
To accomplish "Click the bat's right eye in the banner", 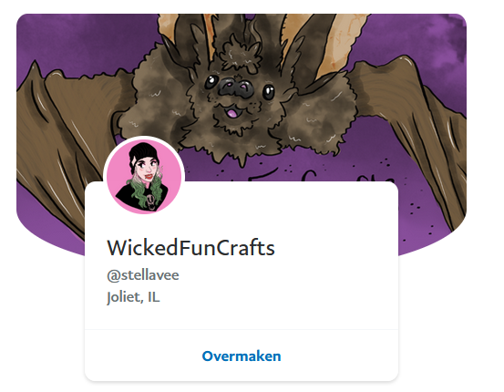I will click(x=268, y=92).
